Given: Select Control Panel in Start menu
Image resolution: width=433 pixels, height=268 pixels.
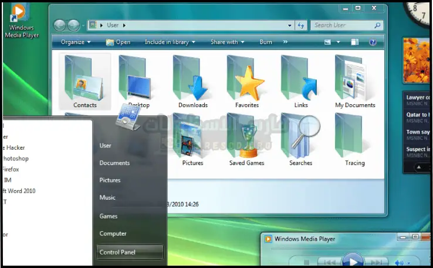Looking at the screenshot, I should point(130,252).
